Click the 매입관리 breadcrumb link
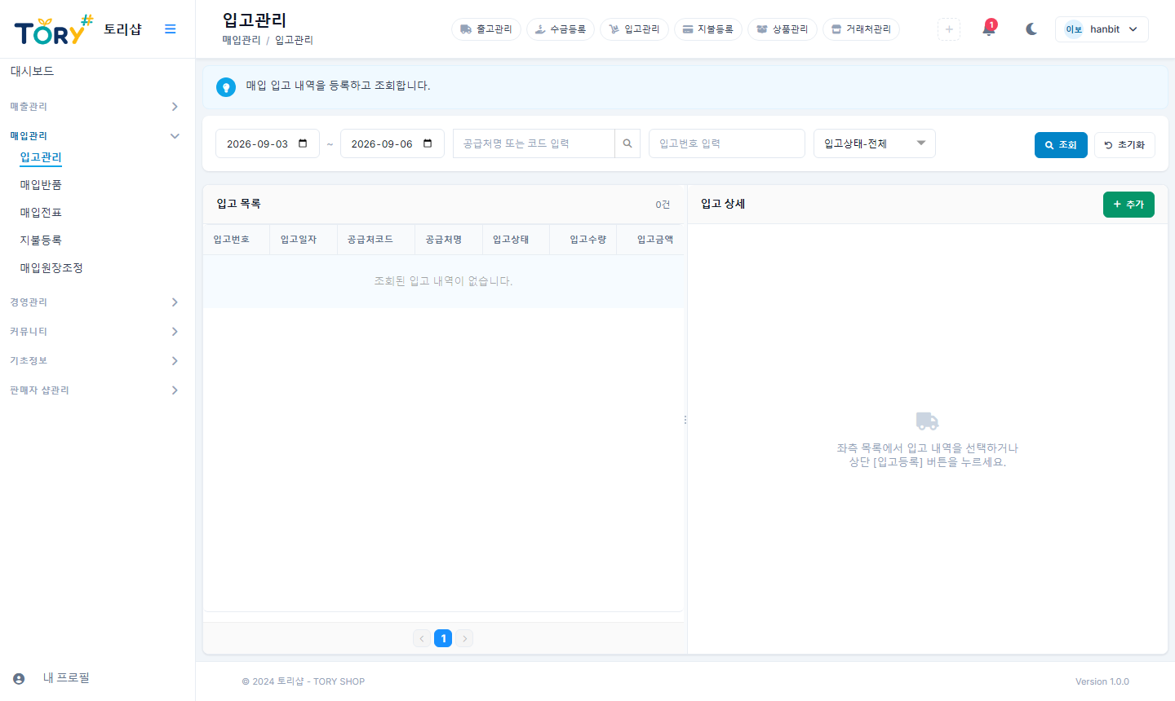1175x701 pixels. [242, 40]
